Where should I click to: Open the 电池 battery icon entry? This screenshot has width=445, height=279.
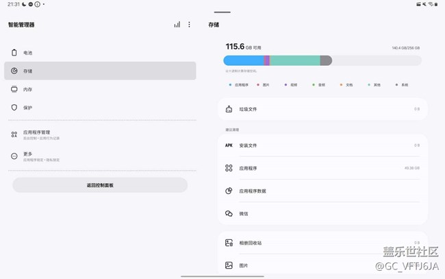(14, 53)
